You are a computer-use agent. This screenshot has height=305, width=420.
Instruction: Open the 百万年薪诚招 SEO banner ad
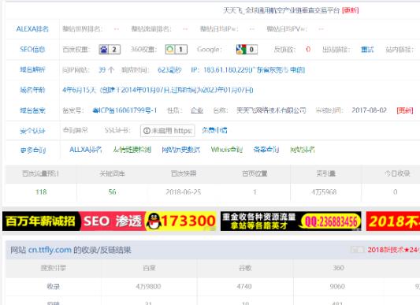pos(110,221)
